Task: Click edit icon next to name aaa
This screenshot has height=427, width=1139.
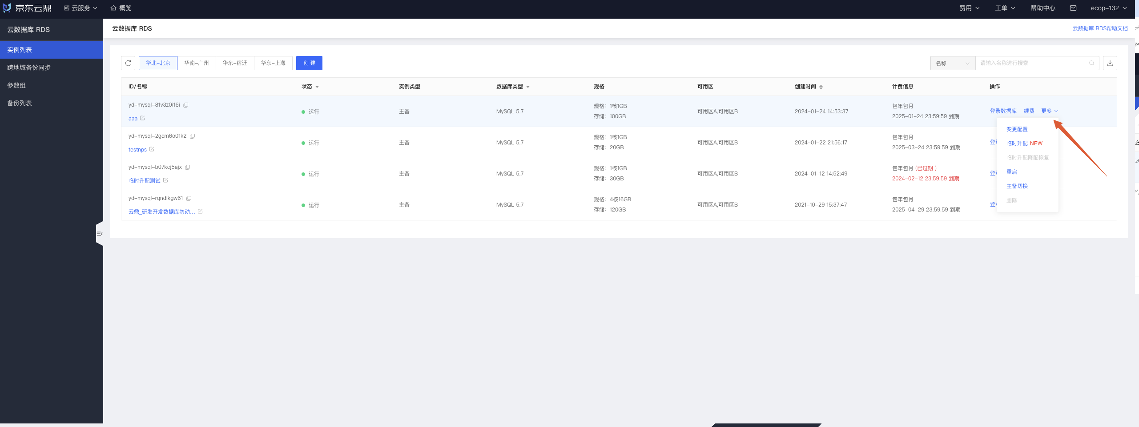Action: tap(142, 118)
